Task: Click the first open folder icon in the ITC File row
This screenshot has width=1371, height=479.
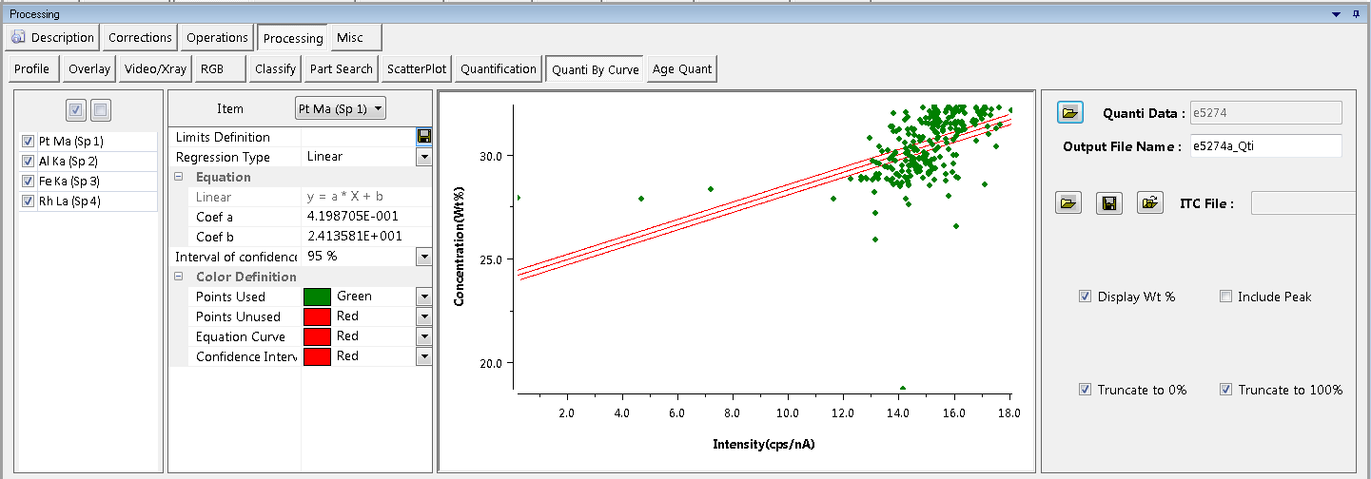Action: (x=1068, y=203)
